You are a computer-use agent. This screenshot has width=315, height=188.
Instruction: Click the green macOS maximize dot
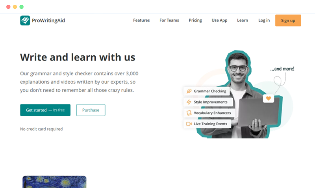[22, 7]
